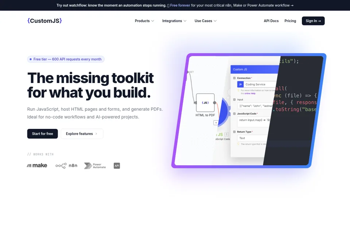
Task: Toggle the Return Type checkbox
Action: (234, 132)
